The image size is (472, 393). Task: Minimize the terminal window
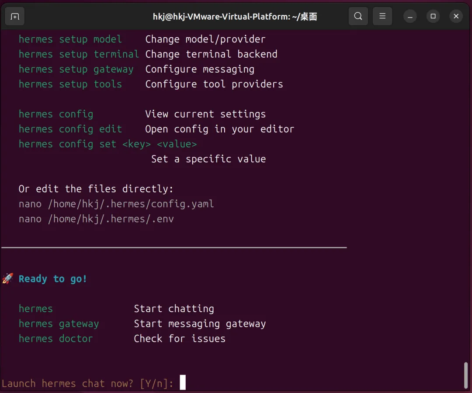tap(410, 16)
